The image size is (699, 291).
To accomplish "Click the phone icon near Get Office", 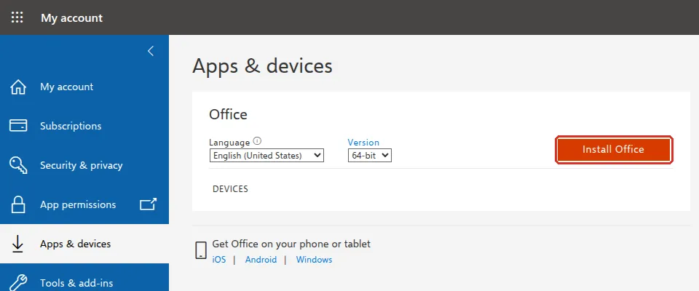I will pyautogui.click(x=201, y=250).
